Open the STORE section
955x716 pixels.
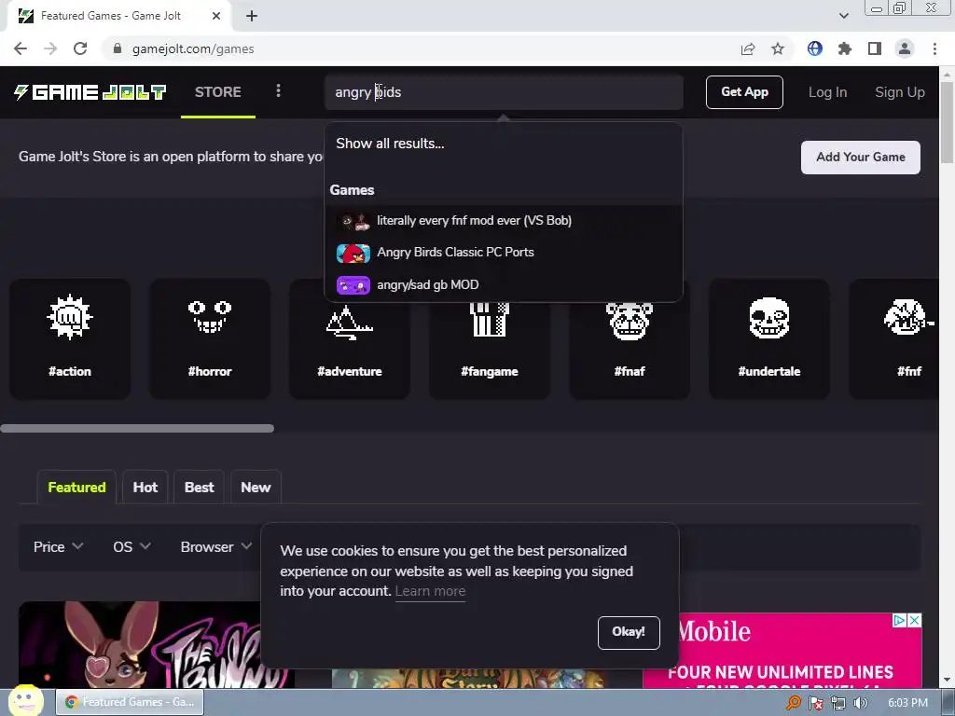click(x=218, y=92)
